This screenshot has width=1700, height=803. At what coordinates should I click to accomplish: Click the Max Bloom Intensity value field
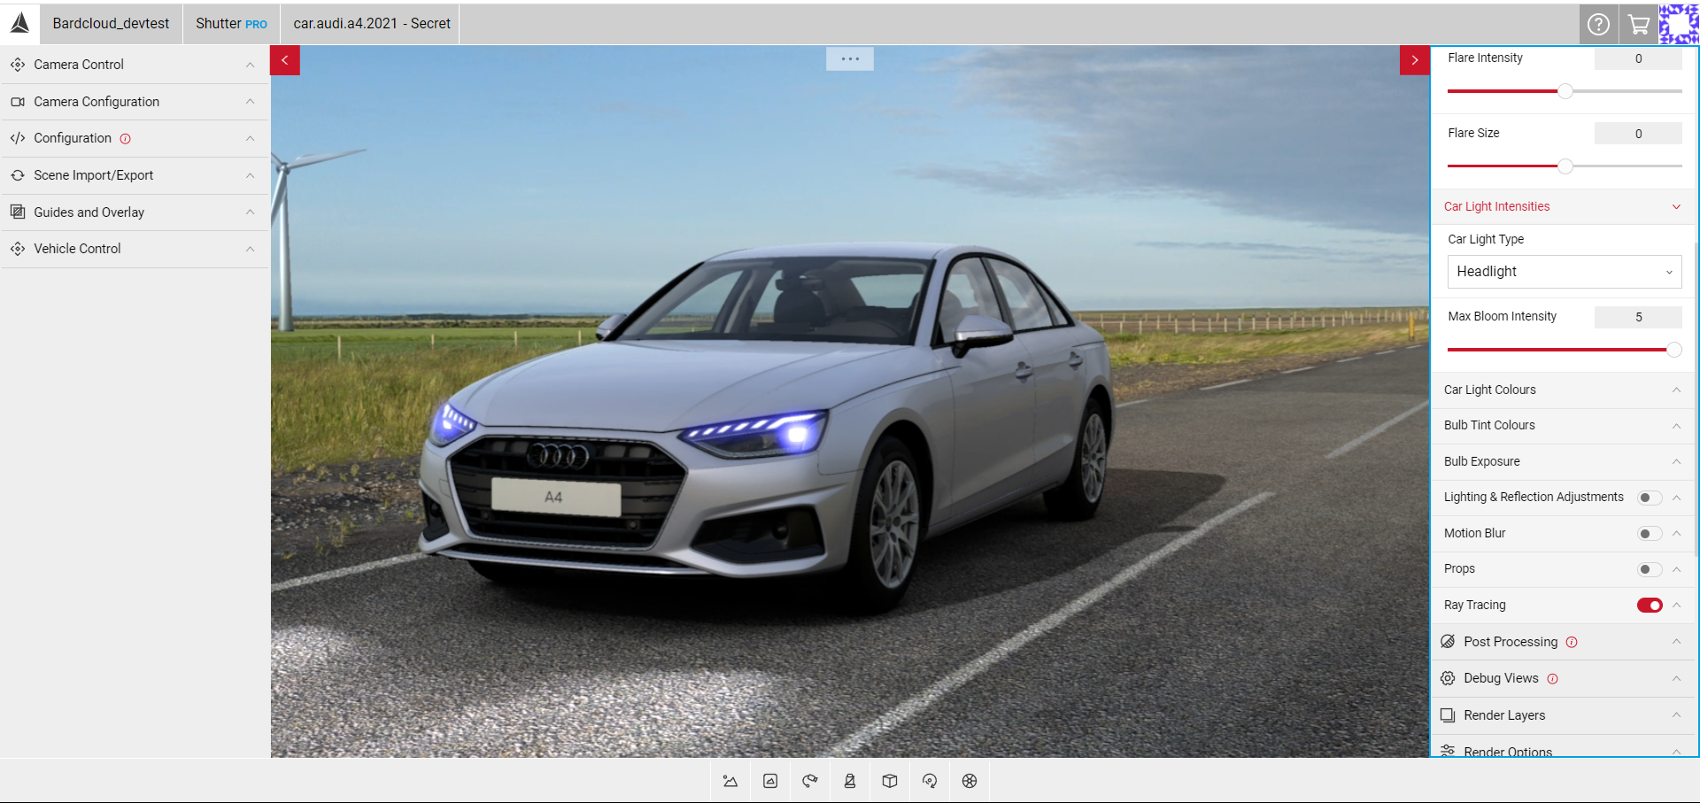[1638, 317]
